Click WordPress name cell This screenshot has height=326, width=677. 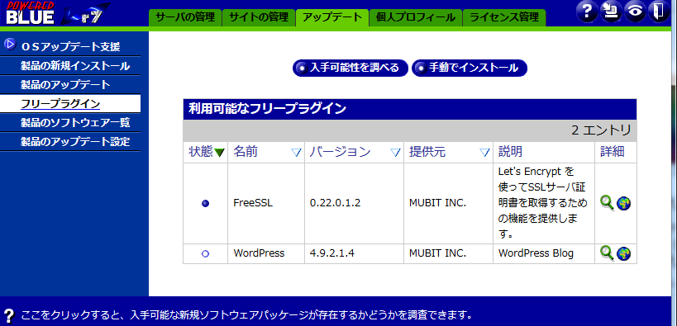[x=266, y=253]
